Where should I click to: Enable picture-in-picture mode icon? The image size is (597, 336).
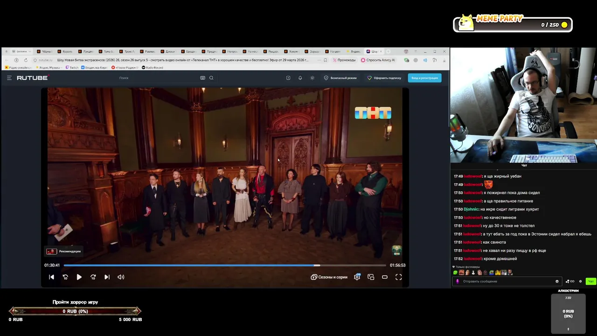pyautogui.click(x=371, y=277)
